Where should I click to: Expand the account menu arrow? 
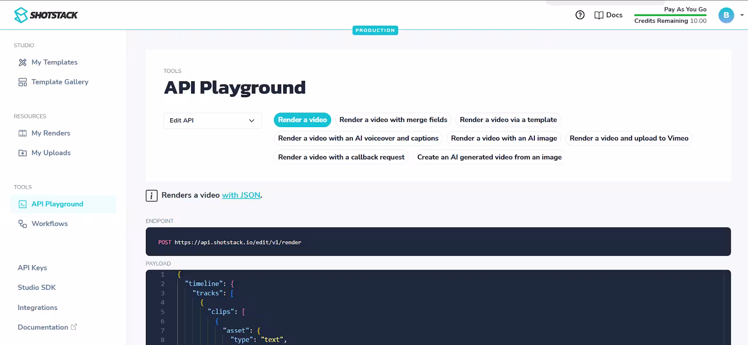(x=742, y=15)
